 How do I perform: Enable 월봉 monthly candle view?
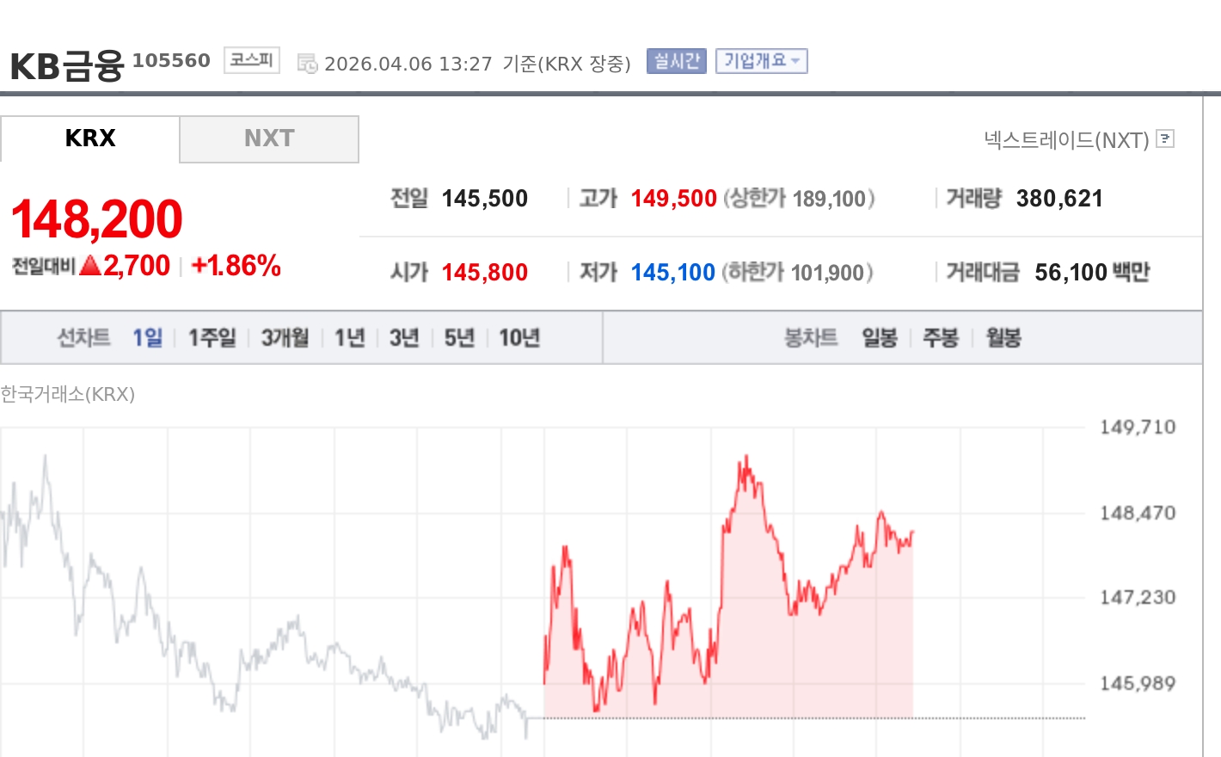[1002, 337]
